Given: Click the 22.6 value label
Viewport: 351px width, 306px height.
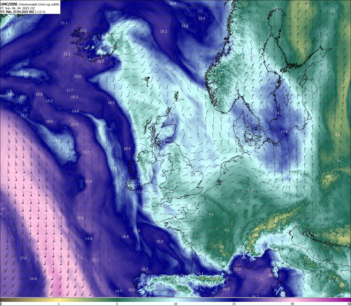Looking at the screenshot, I should tap(80, 218).
